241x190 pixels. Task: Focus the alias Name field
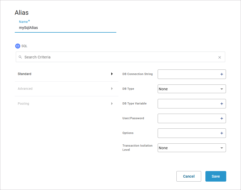[65, 28]
